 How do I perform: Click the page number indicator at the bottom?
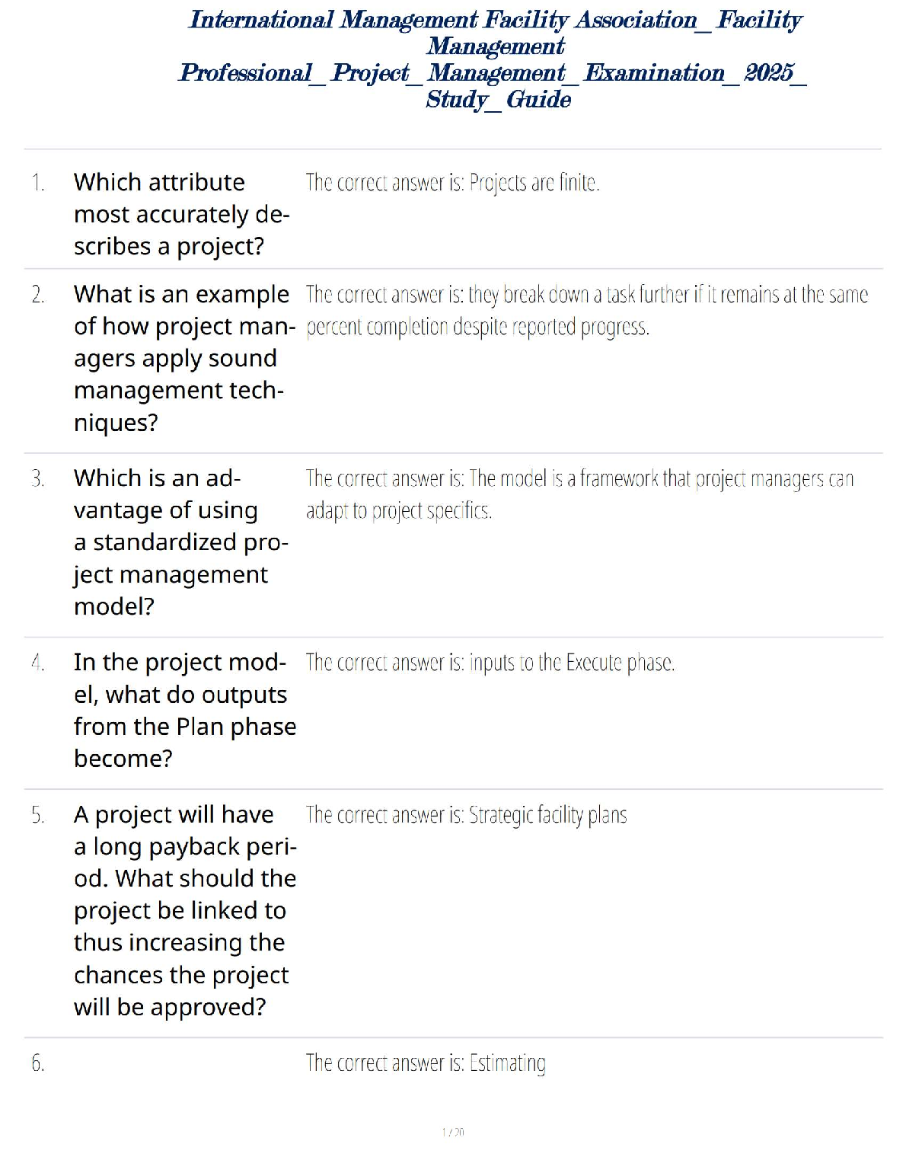[453, 1133]
